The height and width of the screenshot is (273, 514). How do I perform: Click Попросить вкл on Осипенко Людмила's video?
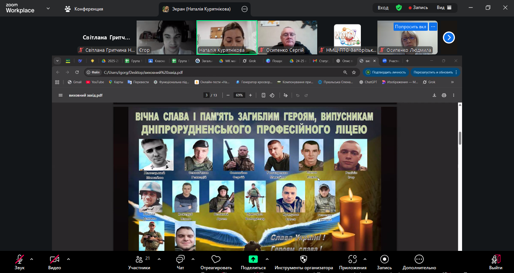(x=411, y=27)
